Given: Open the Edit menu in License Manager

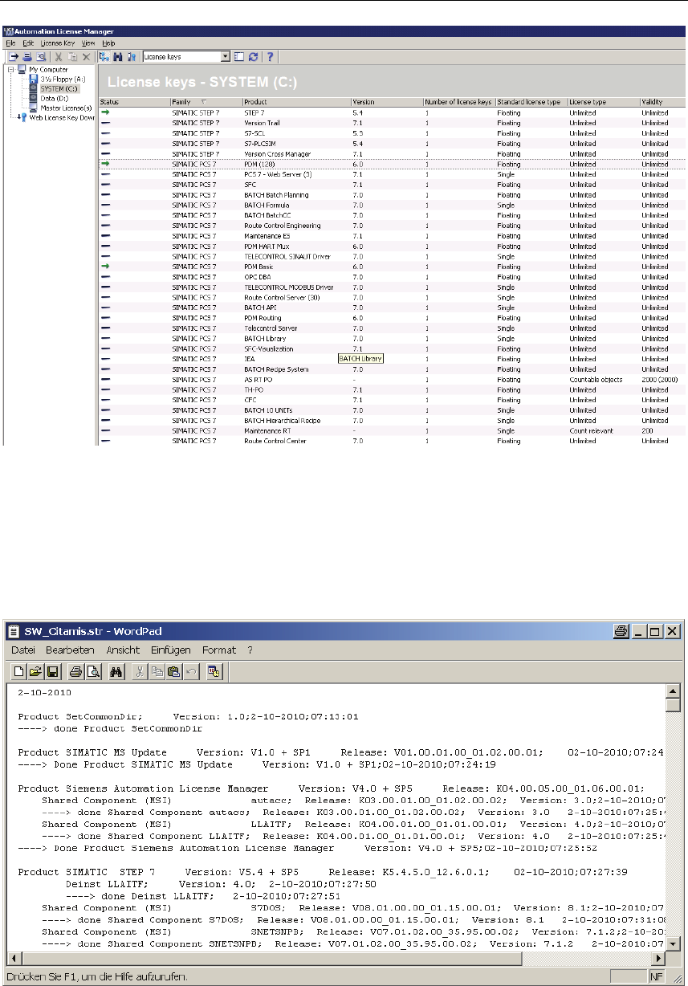Looking at the screenshot, I should click(28, 43).
